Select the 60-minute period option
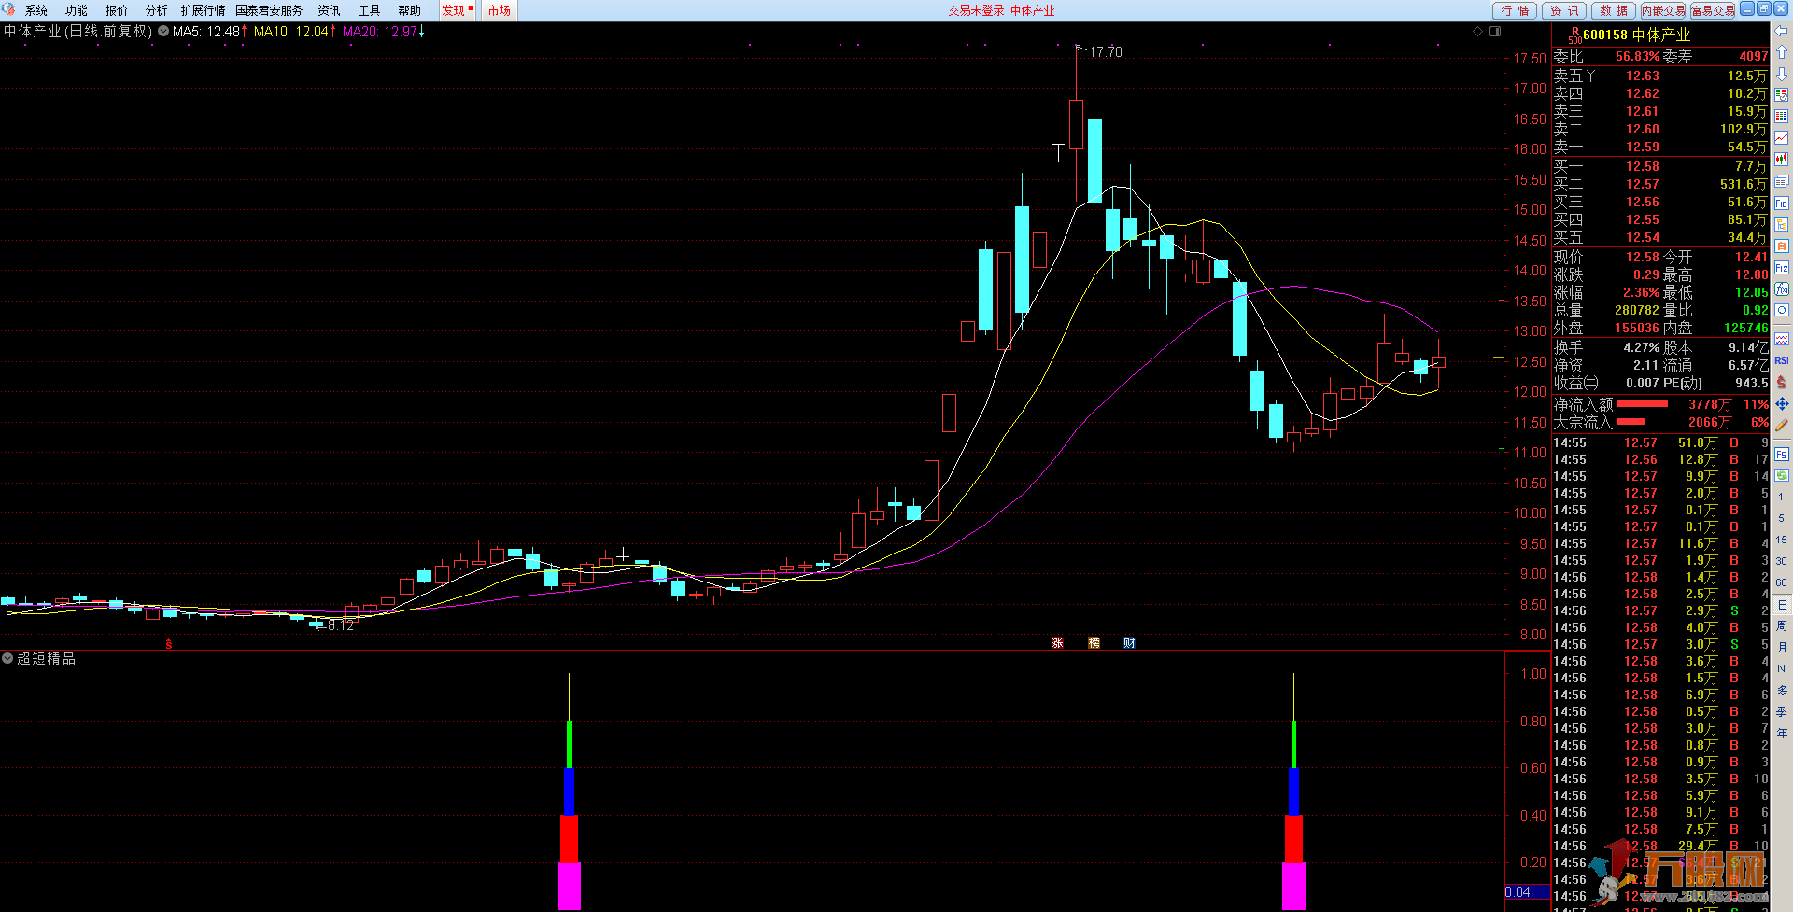This screenshot has height=912, width=1793. (1782, 582)
